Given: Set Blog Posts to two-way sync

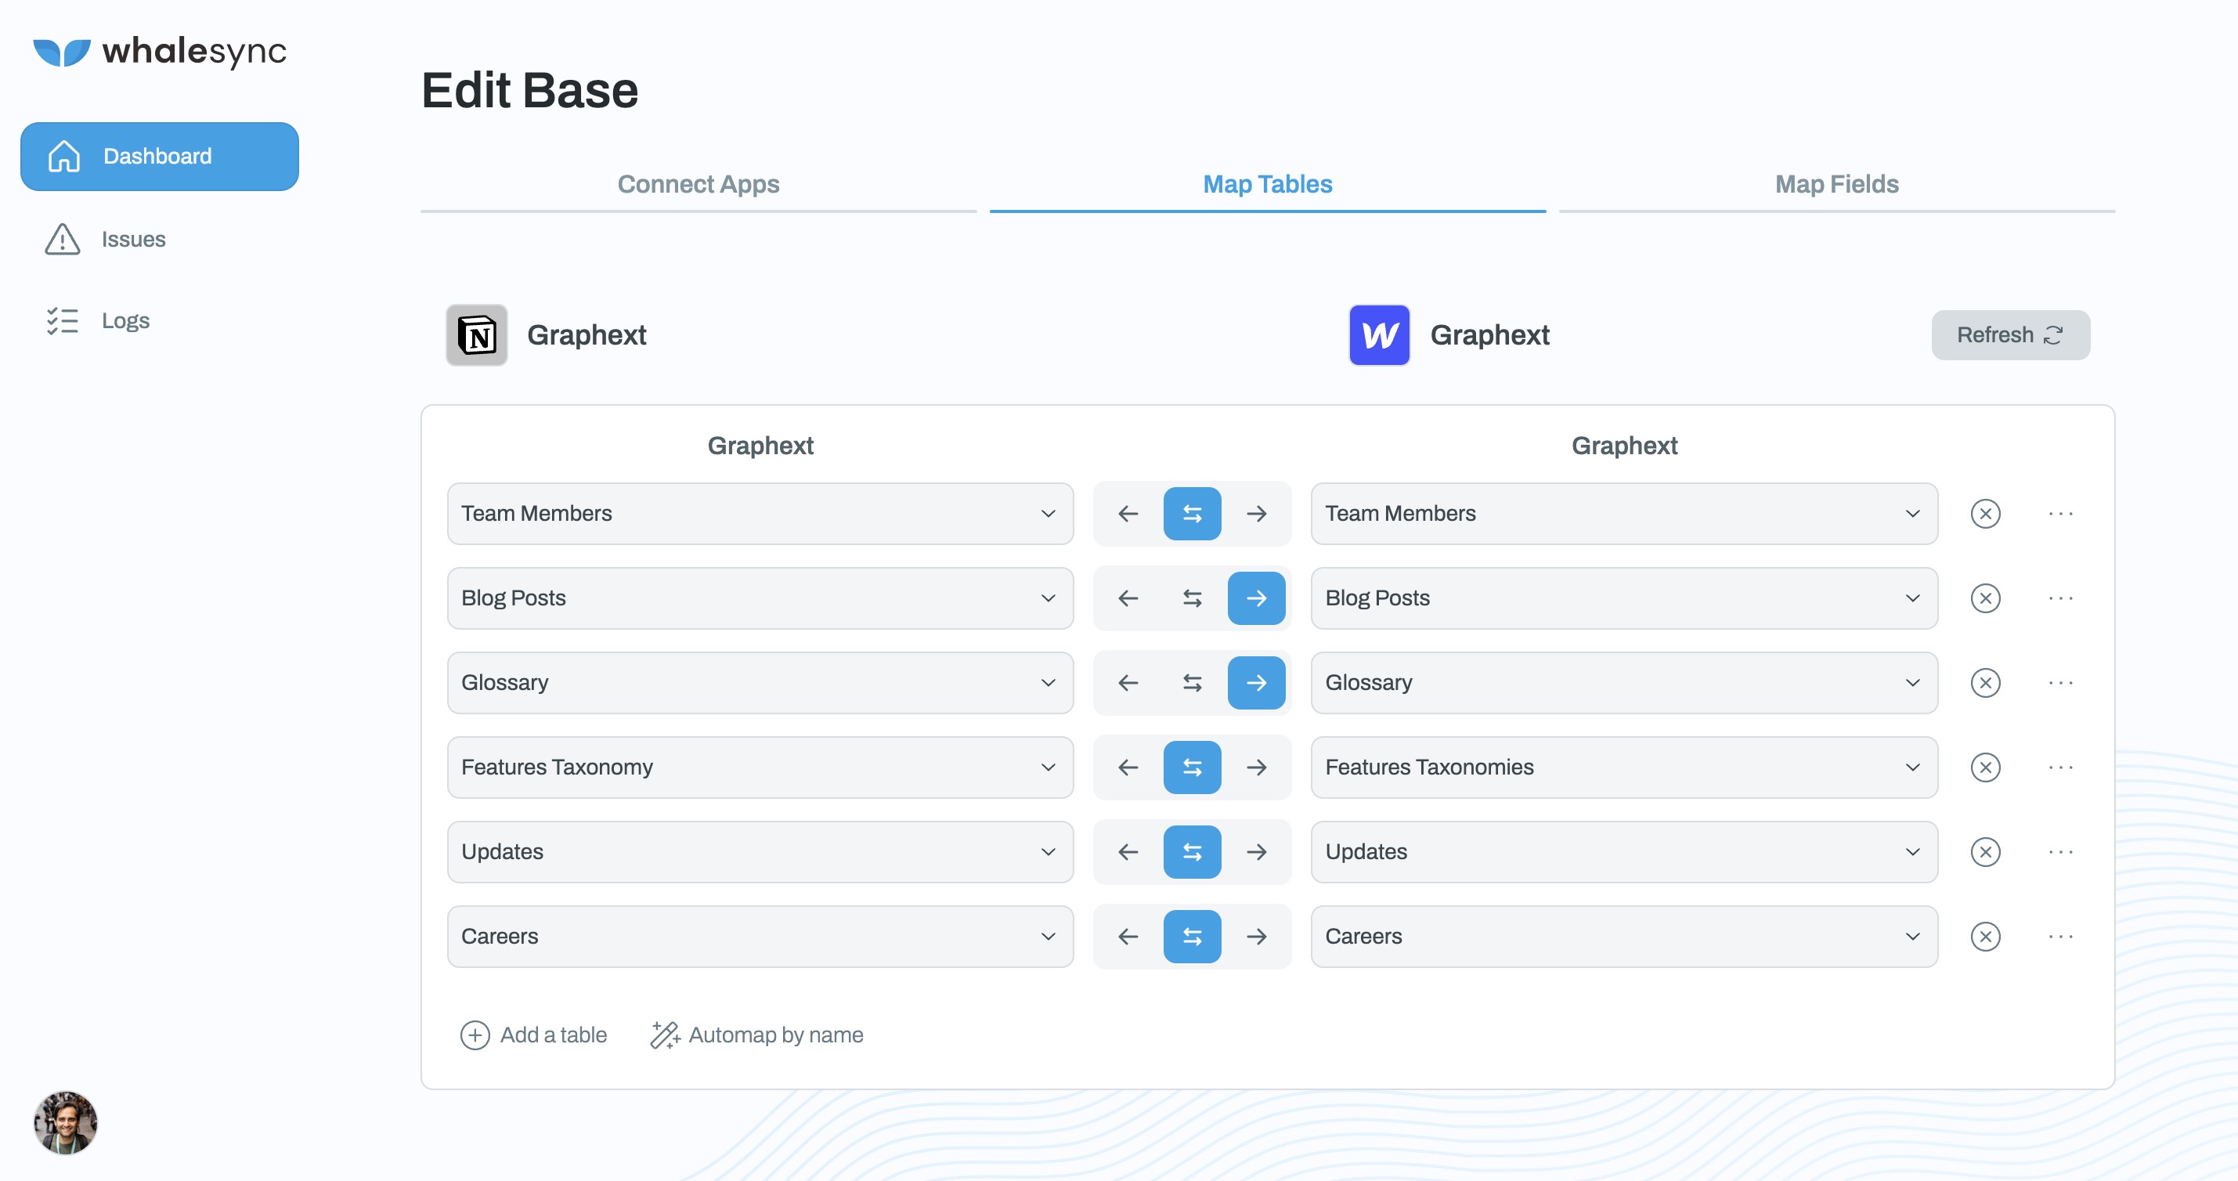Looking at the screenshot, I should [1192, 599].
